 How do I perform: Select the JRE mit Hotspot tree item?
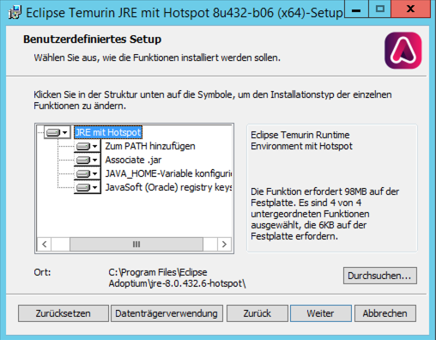(x=108, y=132)
